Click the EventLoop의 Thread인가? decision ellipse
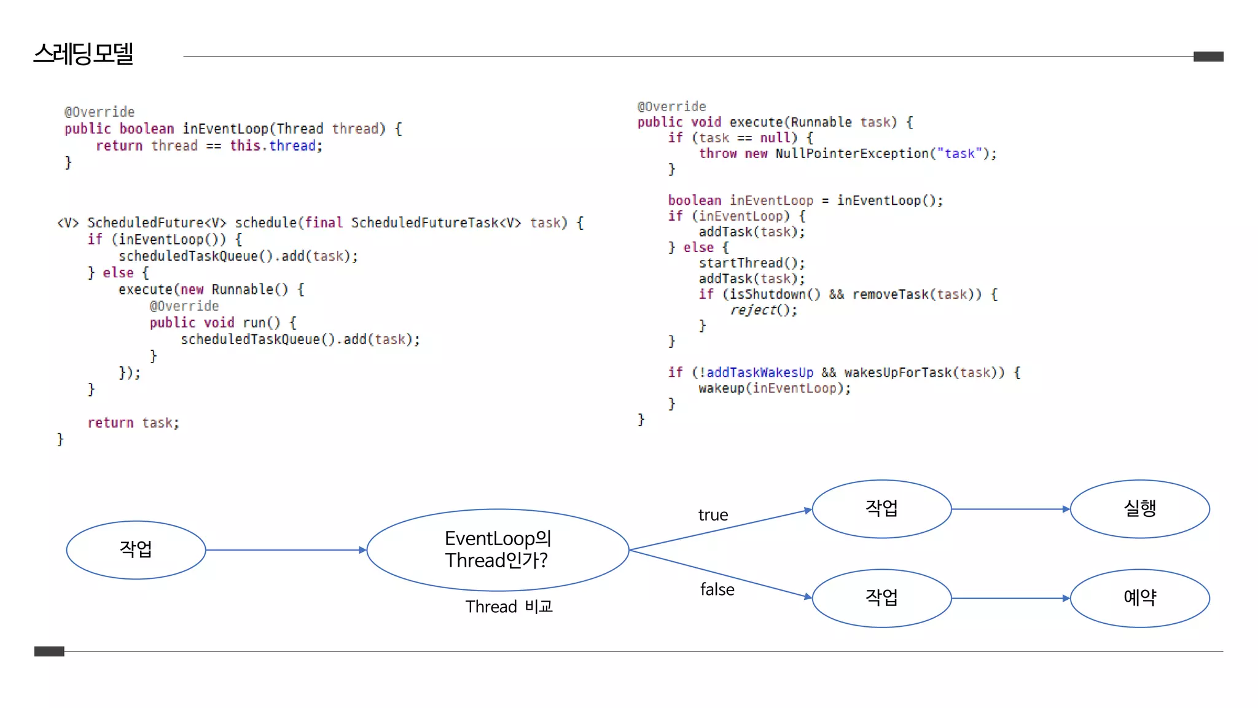Viewport: 1258px width, 708px height. pos(498,549)
